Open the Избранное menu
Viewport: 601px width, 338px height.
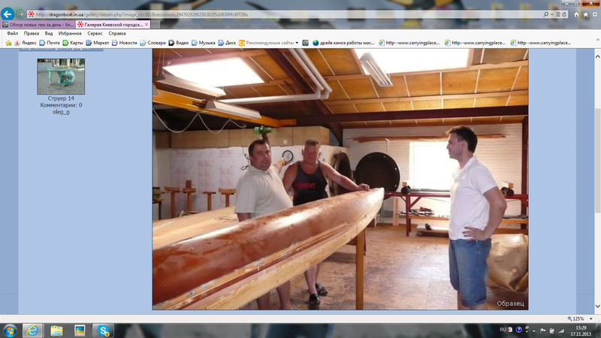(x=70, y=33)
